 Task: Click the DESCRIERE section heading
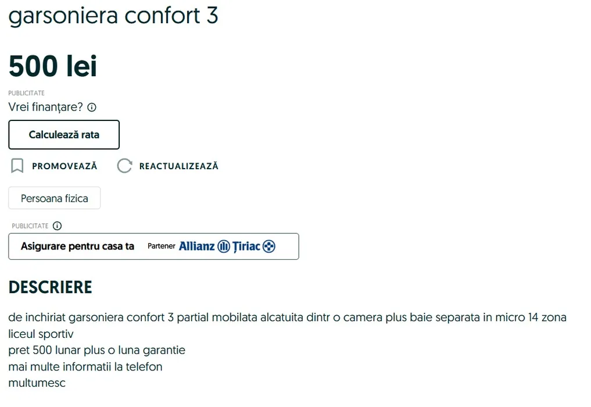tap(50, 287)
